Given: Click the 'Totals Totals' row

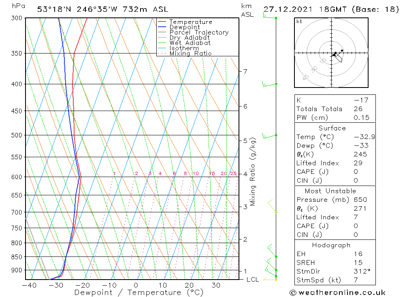Looking at the screenshot, I should pyautogui.click(x=335, y=109).
